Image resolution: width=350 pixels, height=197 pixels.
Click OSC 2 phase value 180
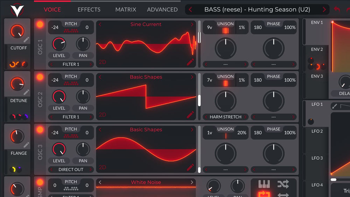point(258,80)
